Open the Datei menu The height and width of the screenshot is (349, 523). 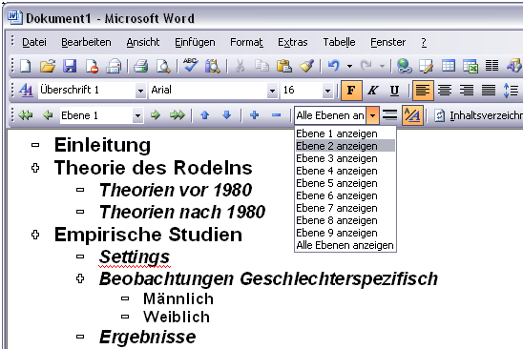[x=34, y=42]
